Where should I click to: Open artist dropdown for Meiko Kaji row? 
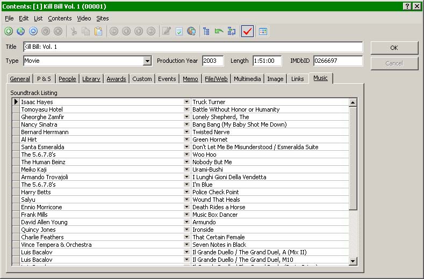pos(186,170)
